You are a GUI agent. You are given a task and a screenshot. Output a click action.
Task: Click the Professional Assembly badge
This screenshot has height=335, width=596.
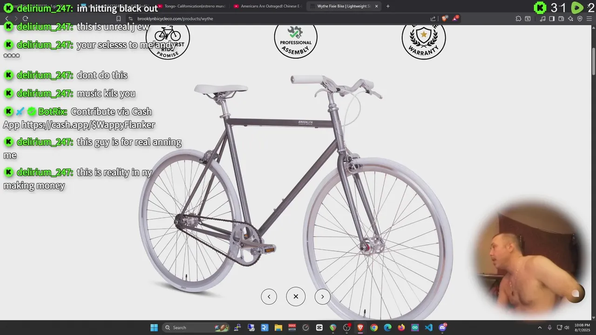296,41
